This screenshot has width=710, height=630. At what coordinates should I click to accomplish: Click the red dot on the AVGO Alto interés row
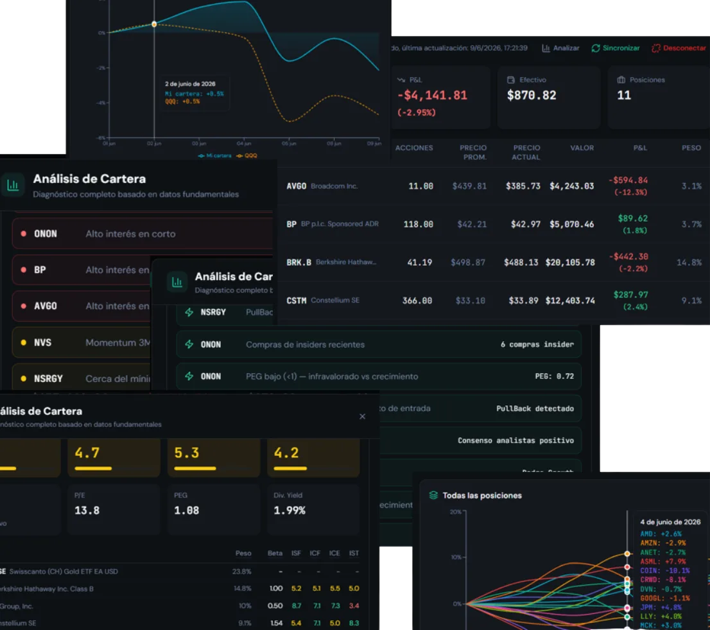pyautogui.click(x=24, y=306)
